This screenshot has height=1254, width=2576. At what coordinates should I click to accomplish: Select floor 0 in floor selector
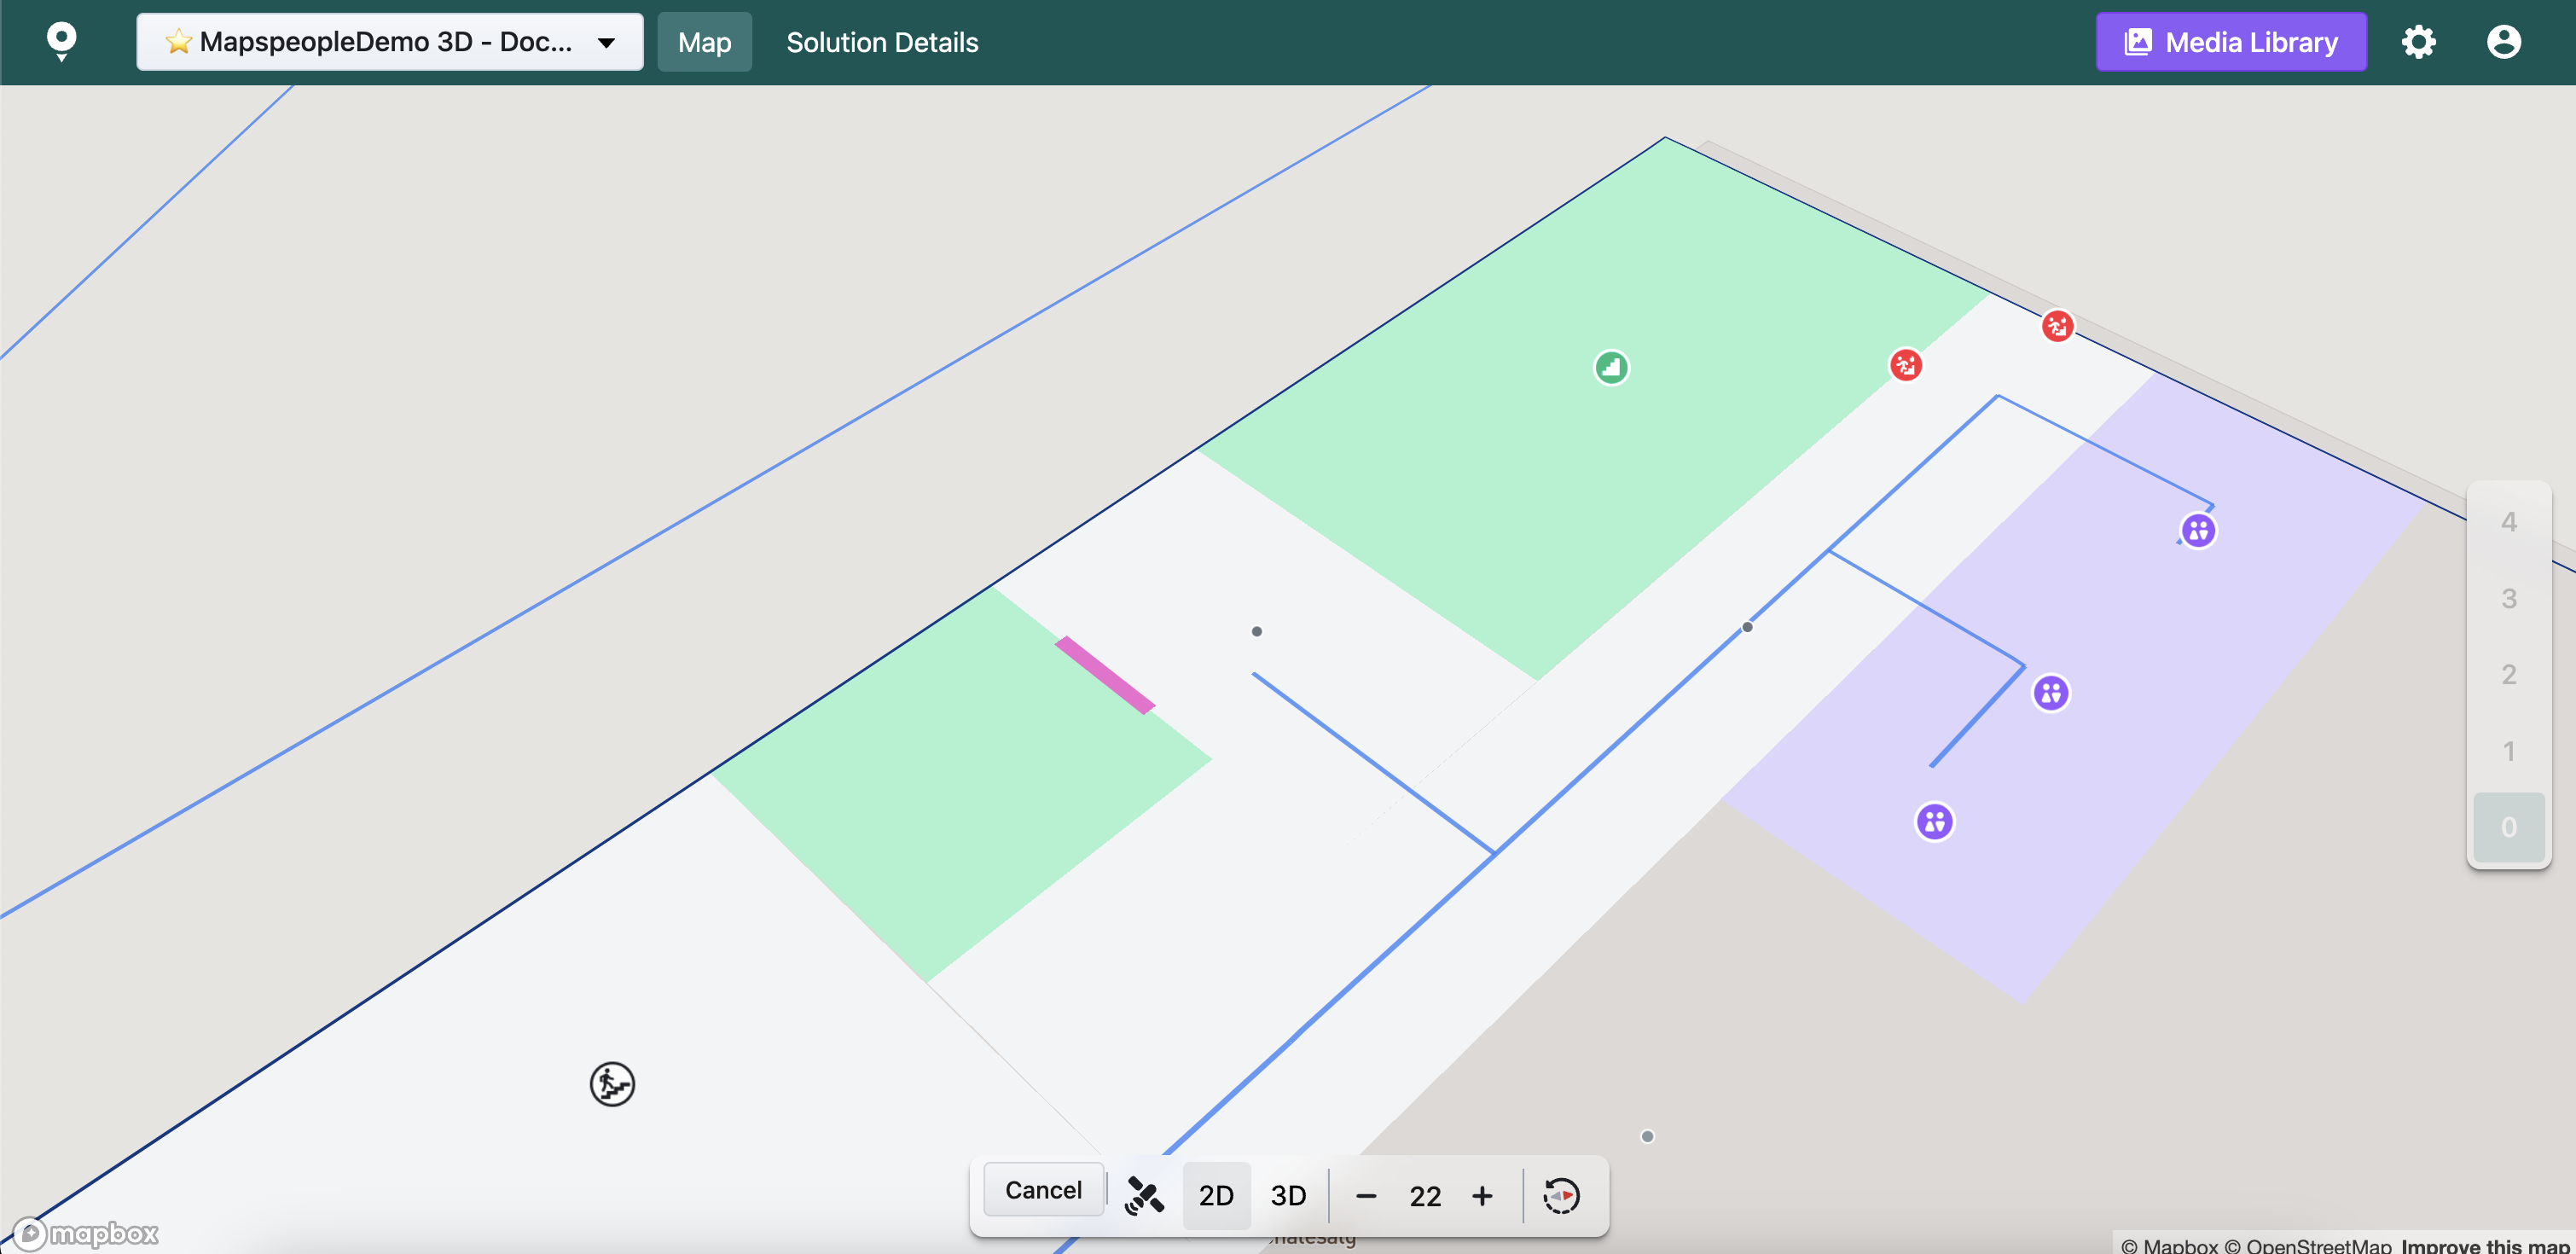tap(2508, 827)
